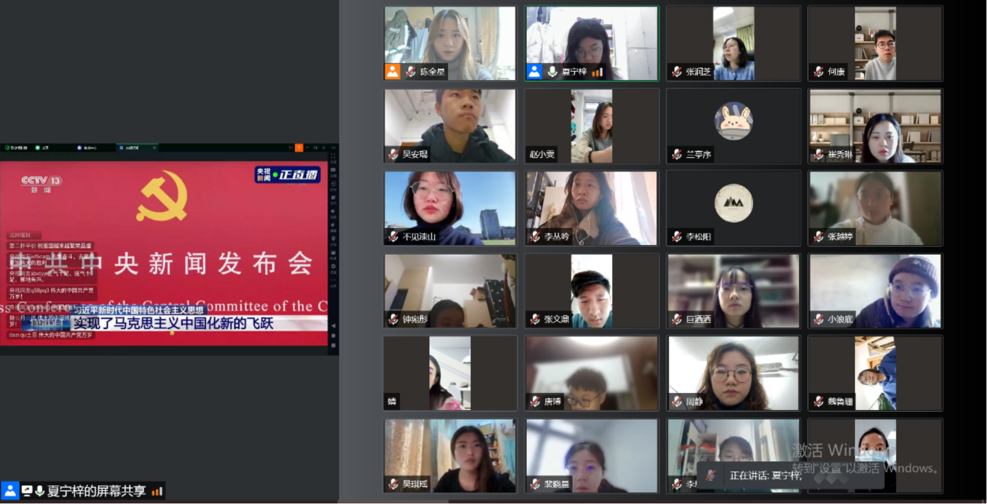Click the muted mic icon next to 李松阳

(x=677, y=237)
